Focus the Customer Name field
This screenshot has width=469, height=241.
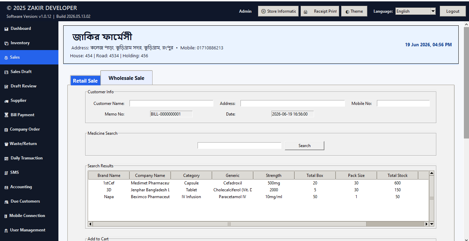tap(171, 103)
